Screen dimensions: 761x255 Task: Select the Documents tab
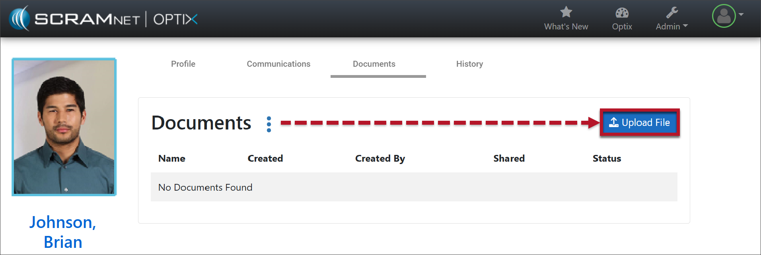pos(374,64)
